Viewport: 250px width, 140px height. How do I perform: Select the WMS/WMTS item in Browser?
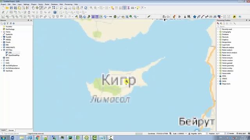click(x=10, y=47)
